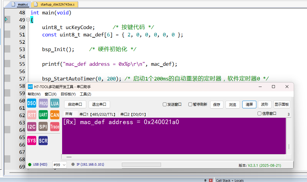Image resolution: width=307 pixels, height=182 pixels.
Task: Select the 串口2 [D0/D1] tab
Action: click(133, 114)
